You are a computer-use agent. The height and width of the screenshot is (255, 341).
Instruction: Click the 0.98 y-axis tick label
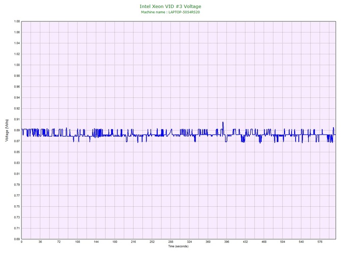[17, 76]
